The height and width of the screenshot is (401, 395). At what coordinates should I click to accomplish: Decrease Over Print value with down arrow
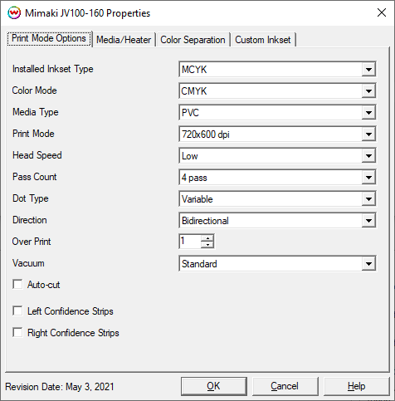coord(207,244)
